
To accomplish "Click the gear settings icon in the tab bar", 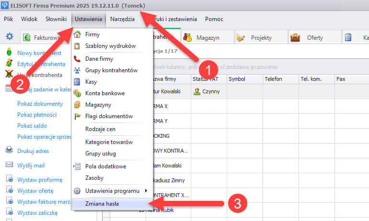I will 10,37.
